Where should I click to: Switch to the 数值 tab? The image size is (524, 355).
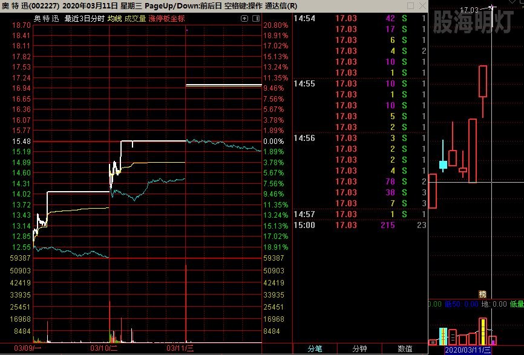[x=405, y=349]
